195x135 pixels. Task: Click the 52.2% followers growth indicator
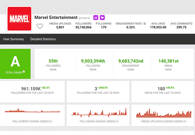click(x=45, y=88)
